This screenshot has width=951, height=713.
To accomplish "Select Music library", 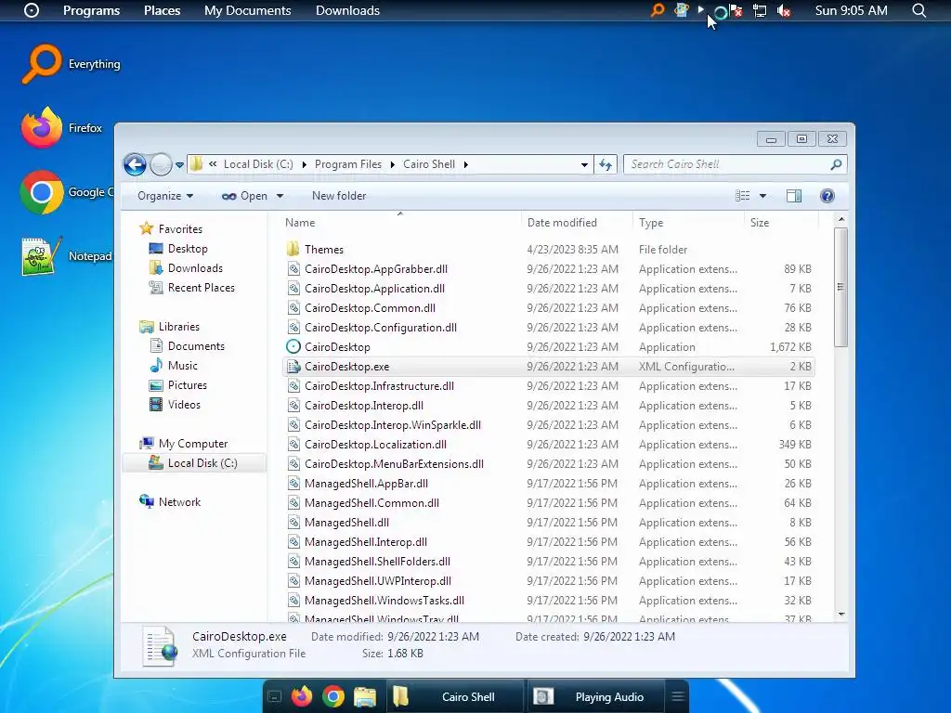I will point(174,366).
